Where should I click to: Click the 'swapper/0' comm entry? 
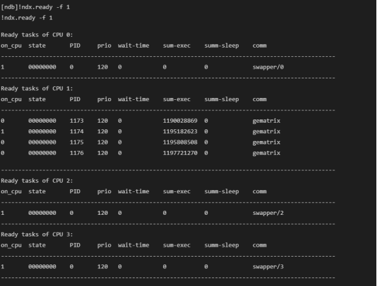click(268, 67)
